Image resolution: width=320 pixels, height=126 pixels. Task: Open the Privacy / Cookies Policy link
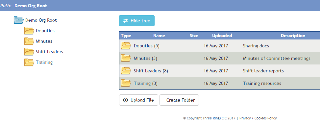(x=258, y=118)
